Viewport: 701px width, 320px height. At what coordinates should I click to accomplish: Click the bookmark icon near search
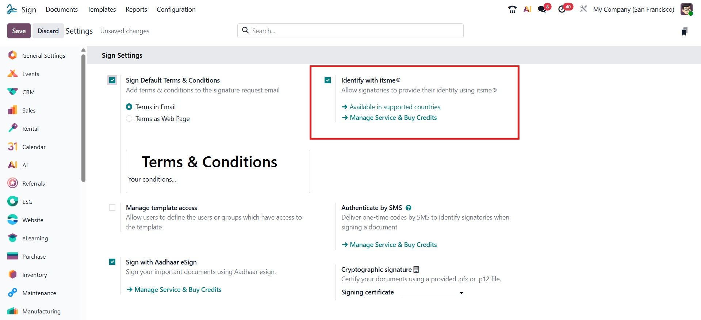pos(684,31)
